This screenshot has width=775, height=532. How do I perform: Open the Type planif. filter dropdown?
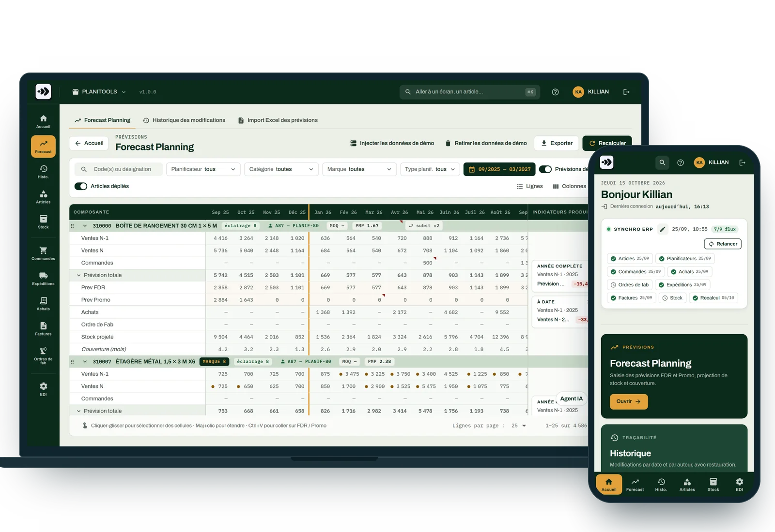pos(430,169)
